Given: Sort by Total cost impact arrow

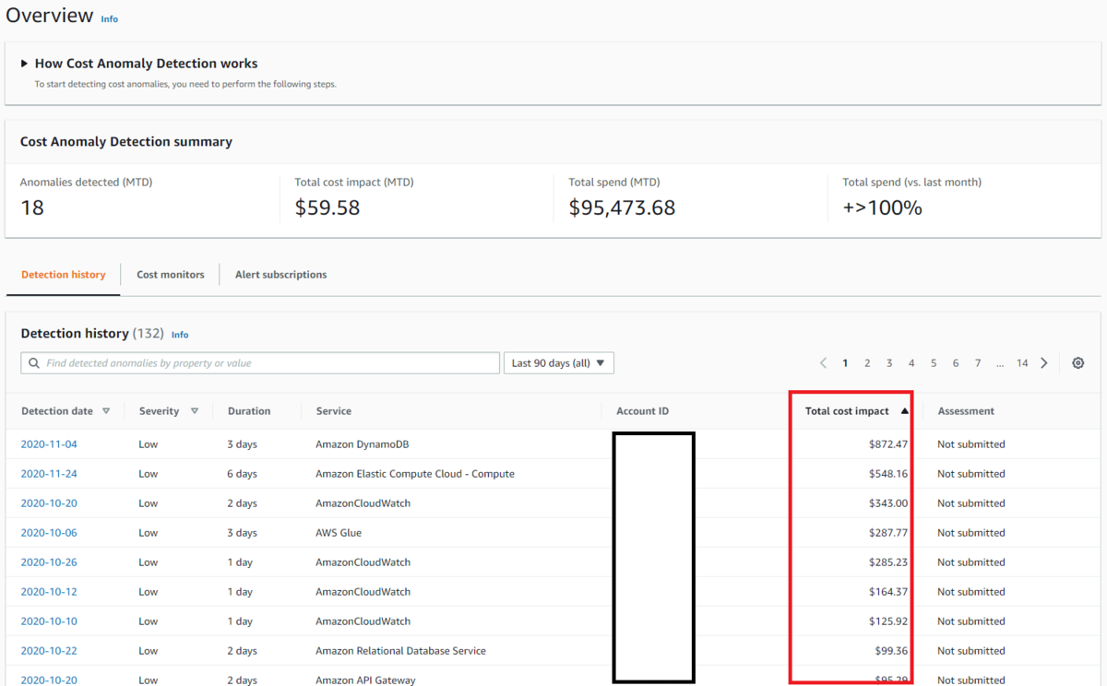Looking at the screenshot, I should click(x=905, y=411).
